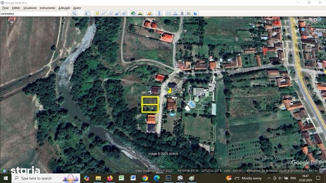Open the Paint app from the taskbar
Image resolution: width=326 pixels, height=183 pixels.
tap(192, 178)
